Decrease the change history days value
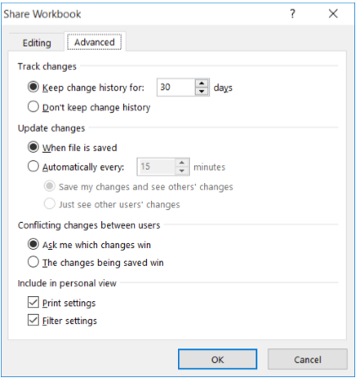 tap(202, 91)
